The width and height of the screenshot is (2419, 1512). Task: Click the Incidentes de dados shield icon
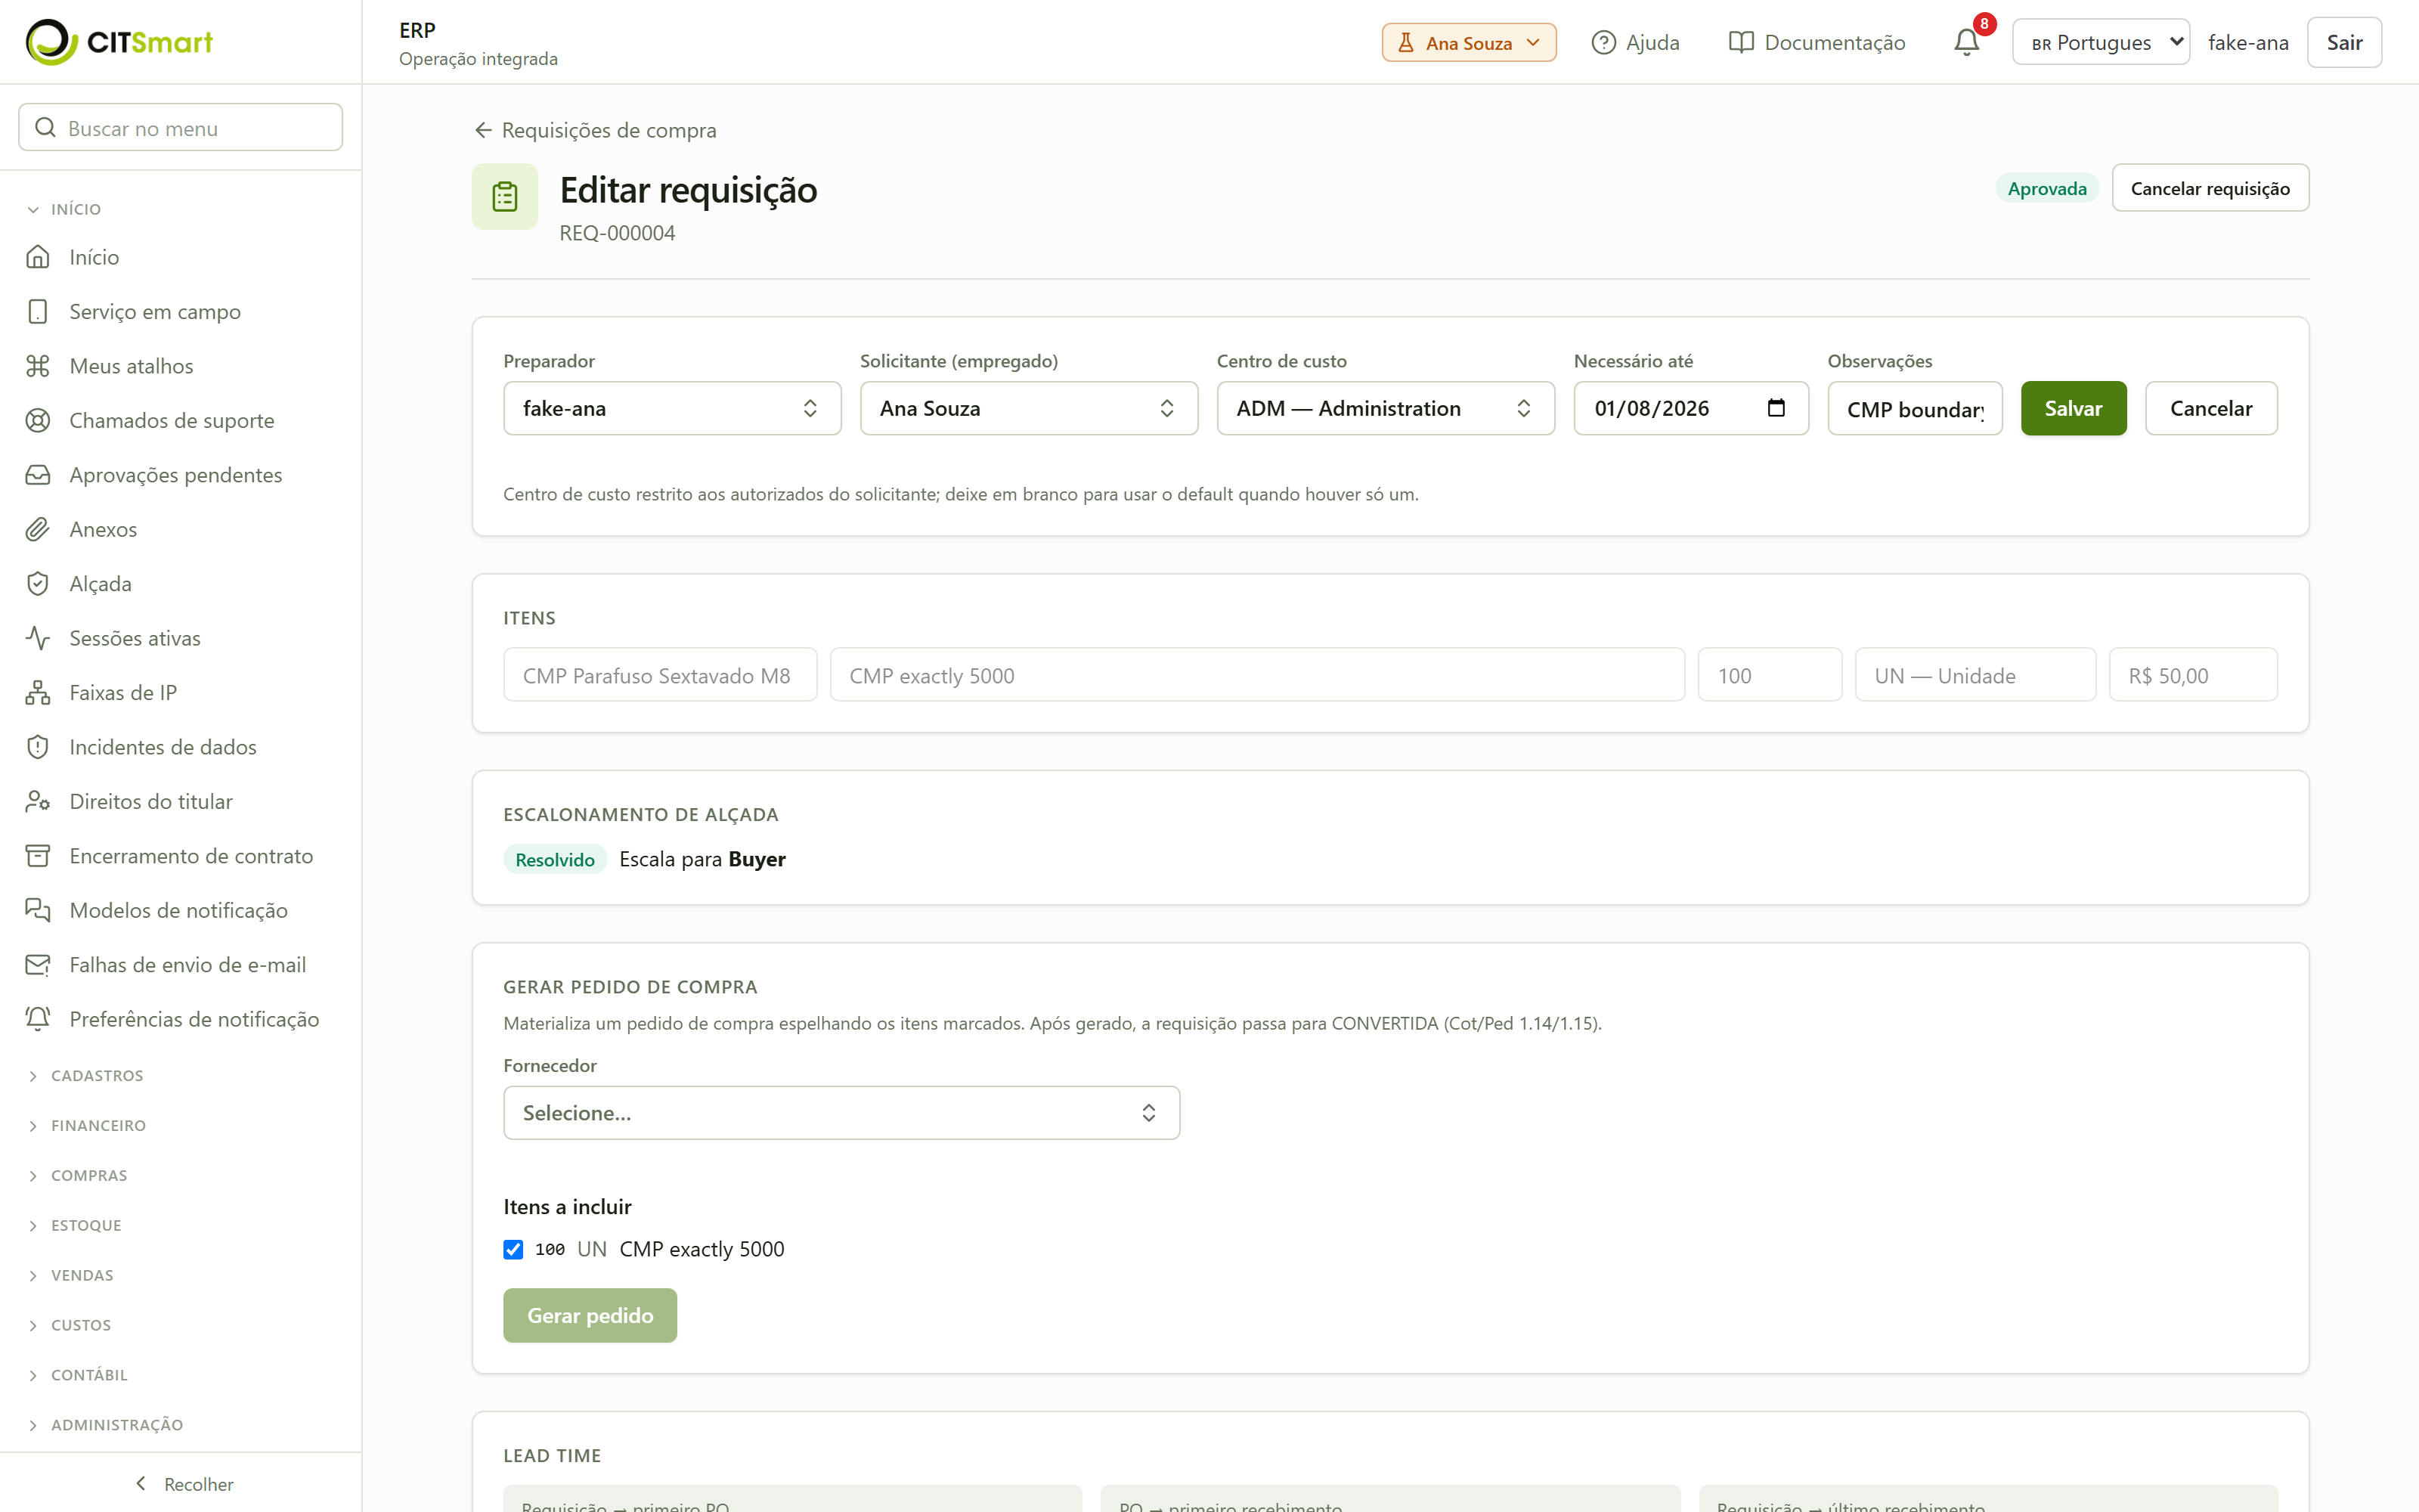(x=38, y=747)
